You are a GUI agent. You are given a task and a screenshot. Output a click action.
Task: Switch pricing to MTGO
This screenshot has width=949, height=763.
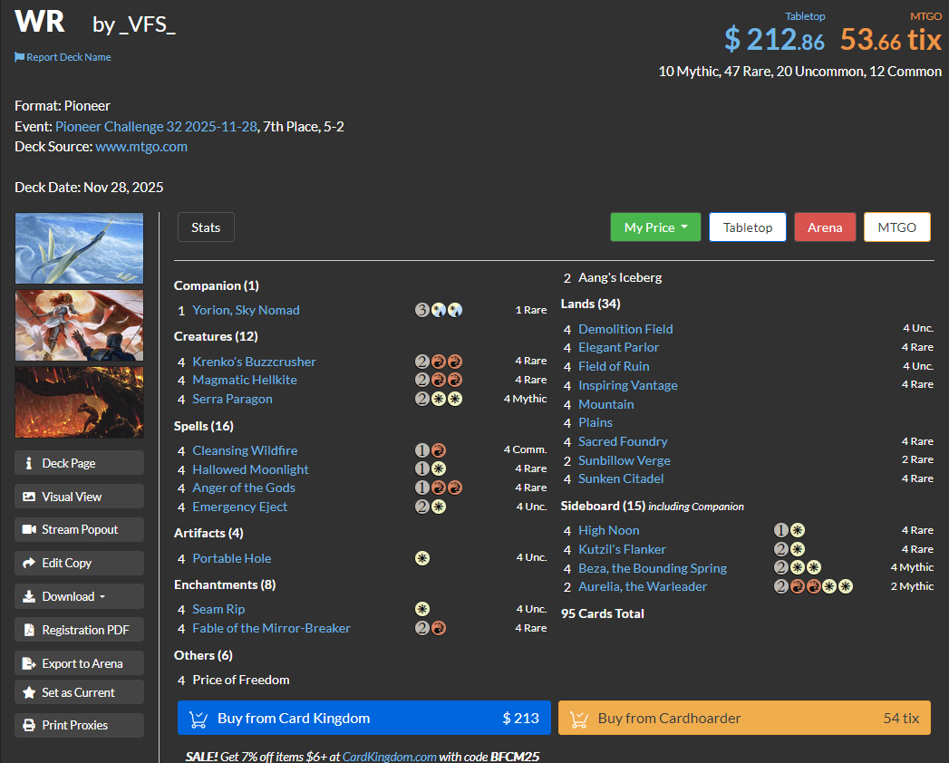coord(897,227)
